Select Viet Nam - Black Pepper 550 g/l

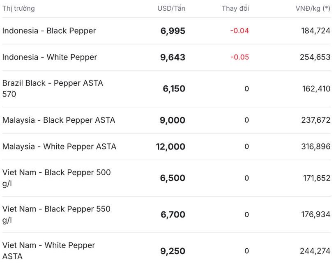coord(57,214)
